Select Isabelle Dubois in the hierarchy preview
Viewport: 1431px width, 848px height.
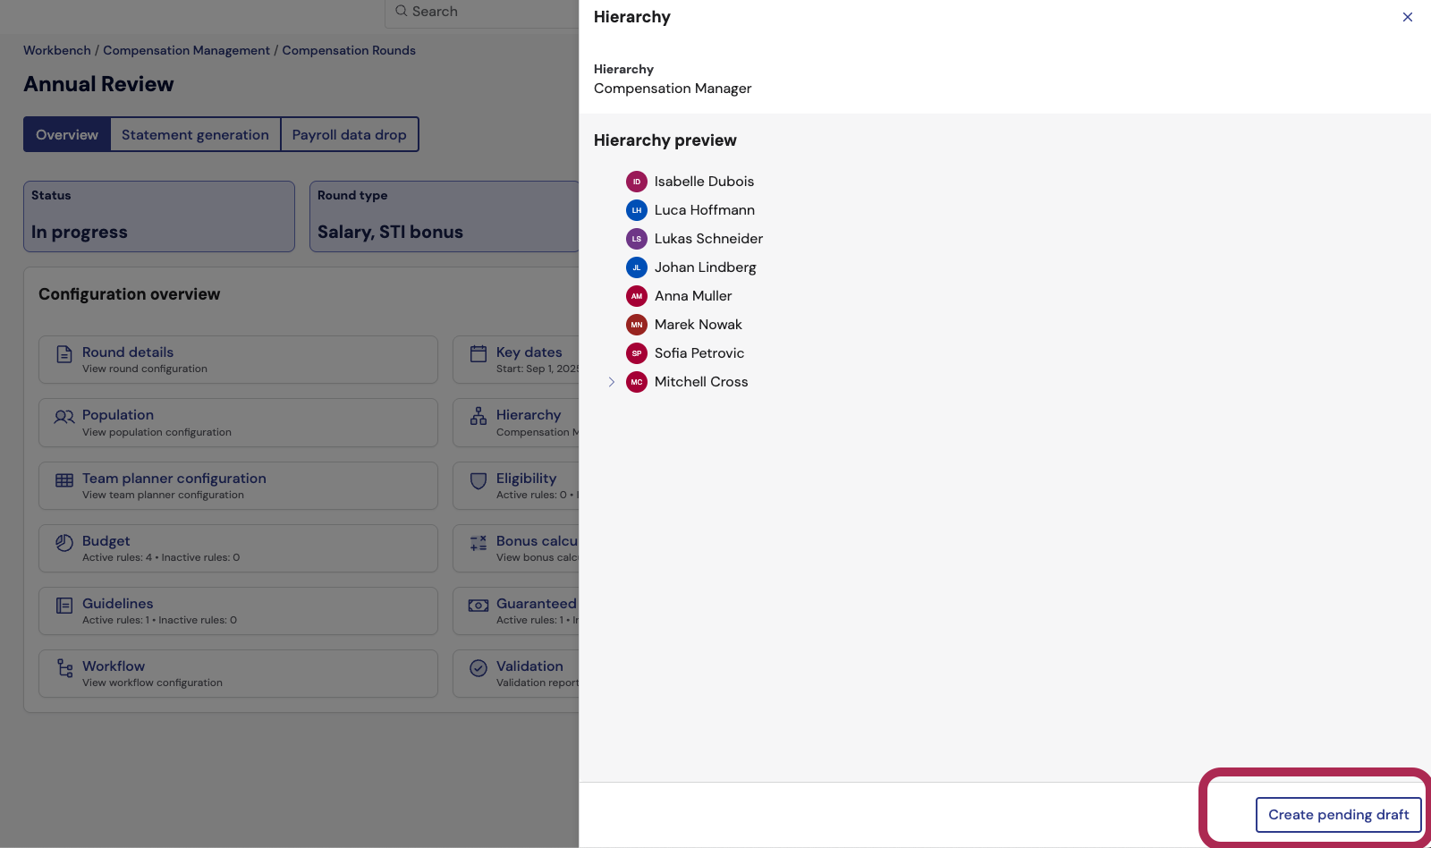pyautogui.click(x=704, y=182)
